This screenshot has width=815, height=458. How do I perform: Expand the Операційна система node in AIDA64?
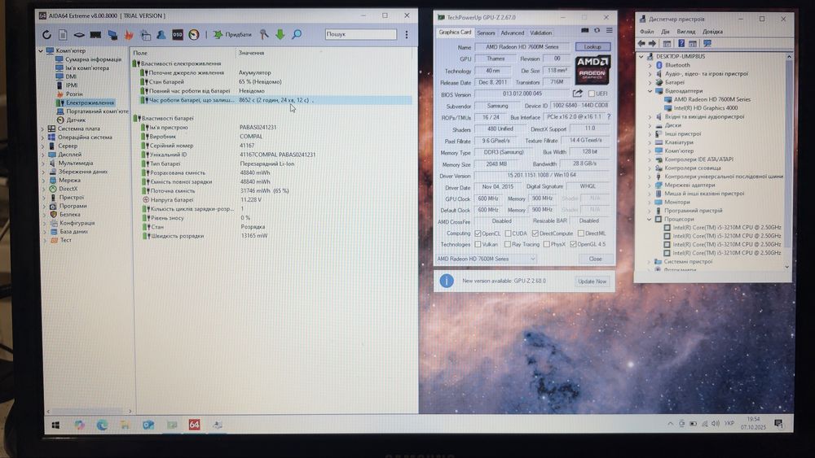click(x=43, y=137)
